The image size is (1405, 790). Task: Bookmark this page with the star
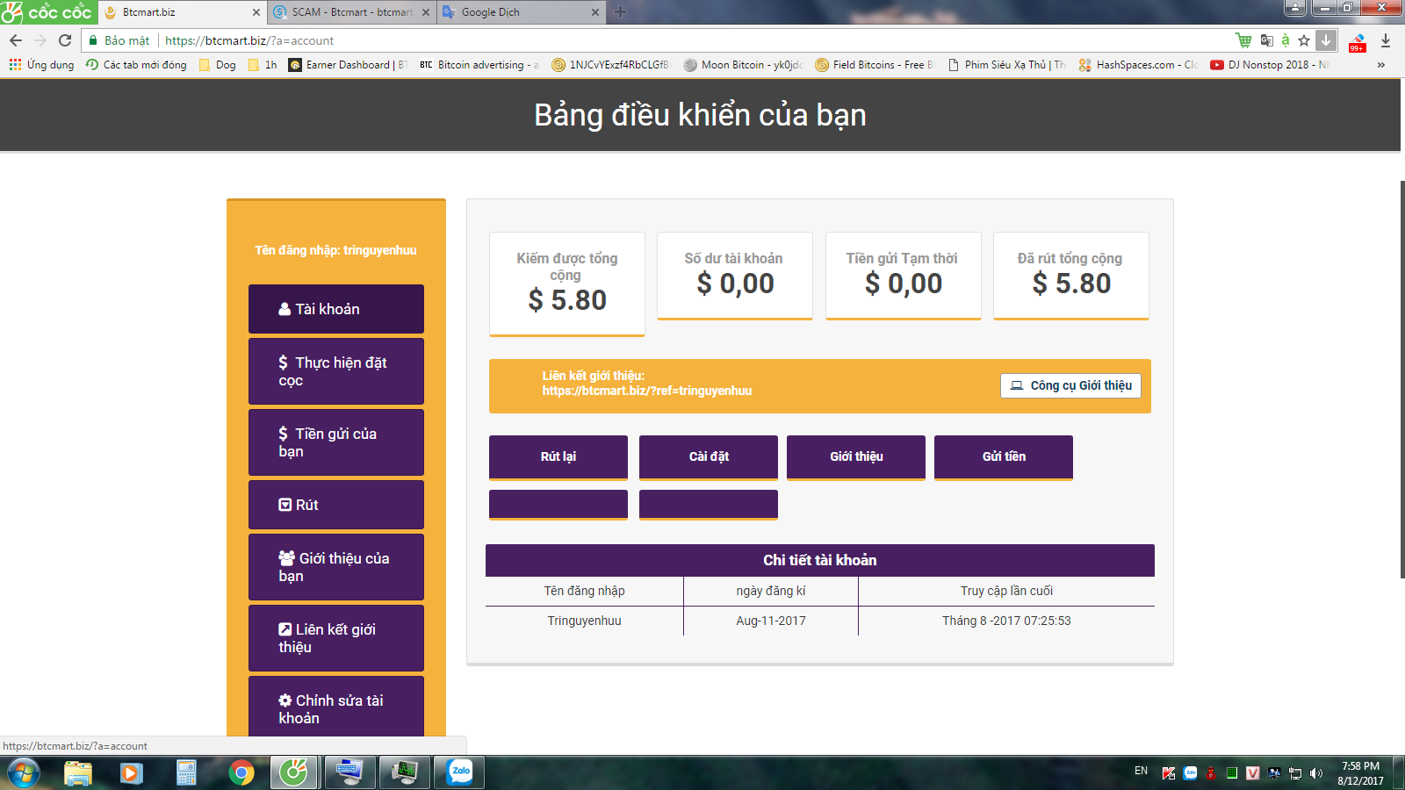point(1304,40)
